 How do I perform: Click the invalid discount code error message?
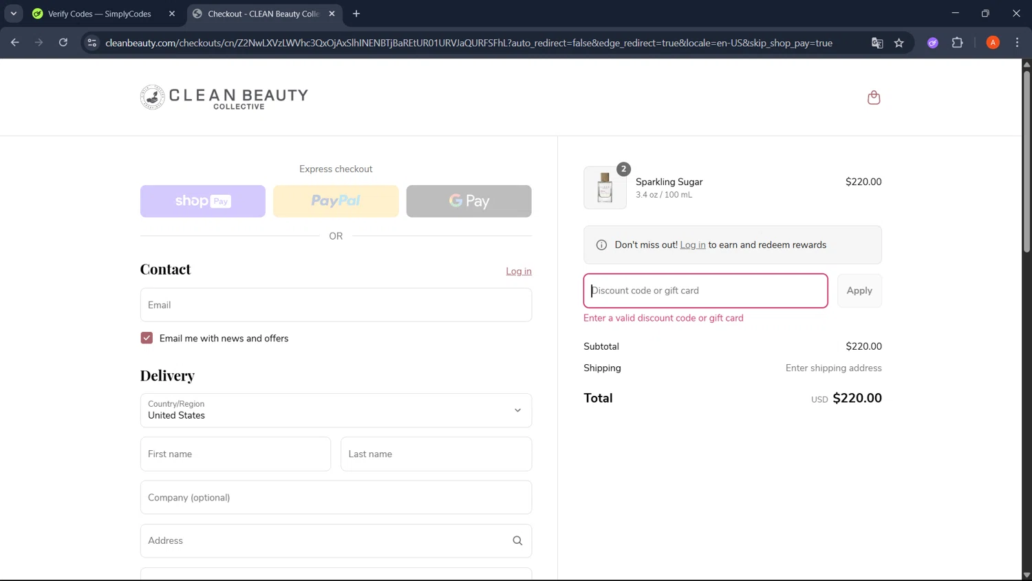tap(663, 318)
